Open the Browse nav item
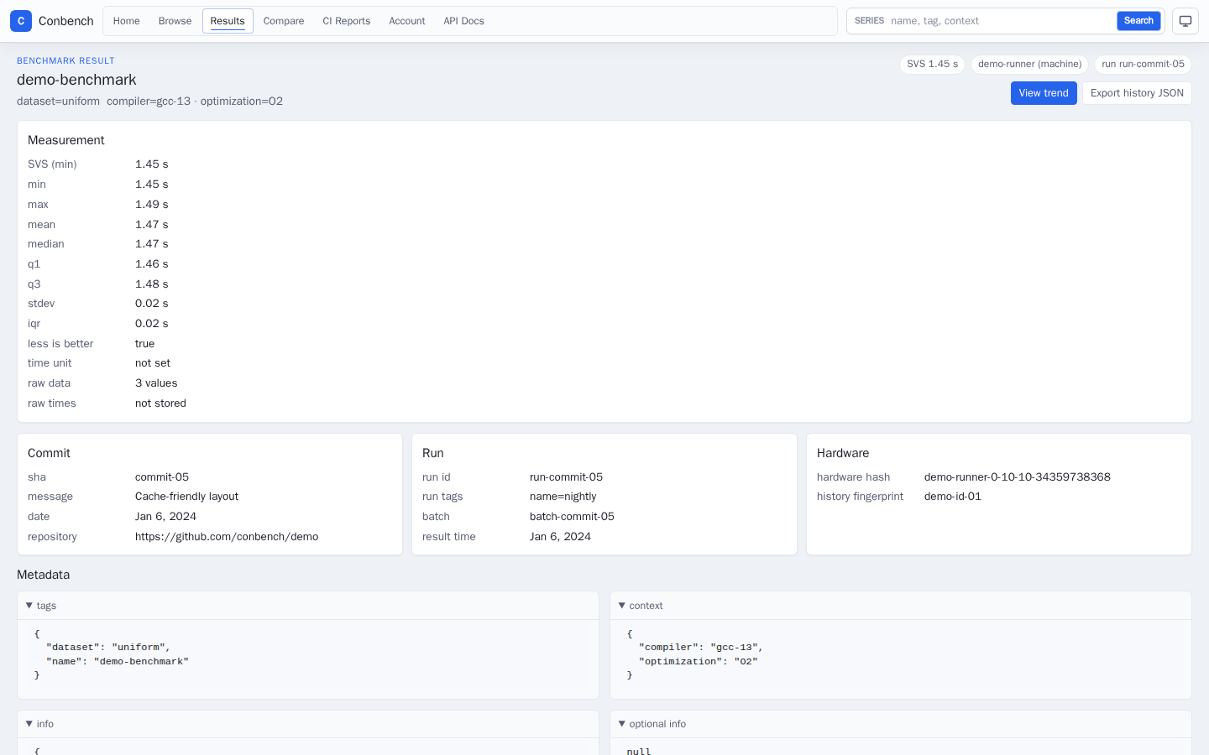 [175, 21]
